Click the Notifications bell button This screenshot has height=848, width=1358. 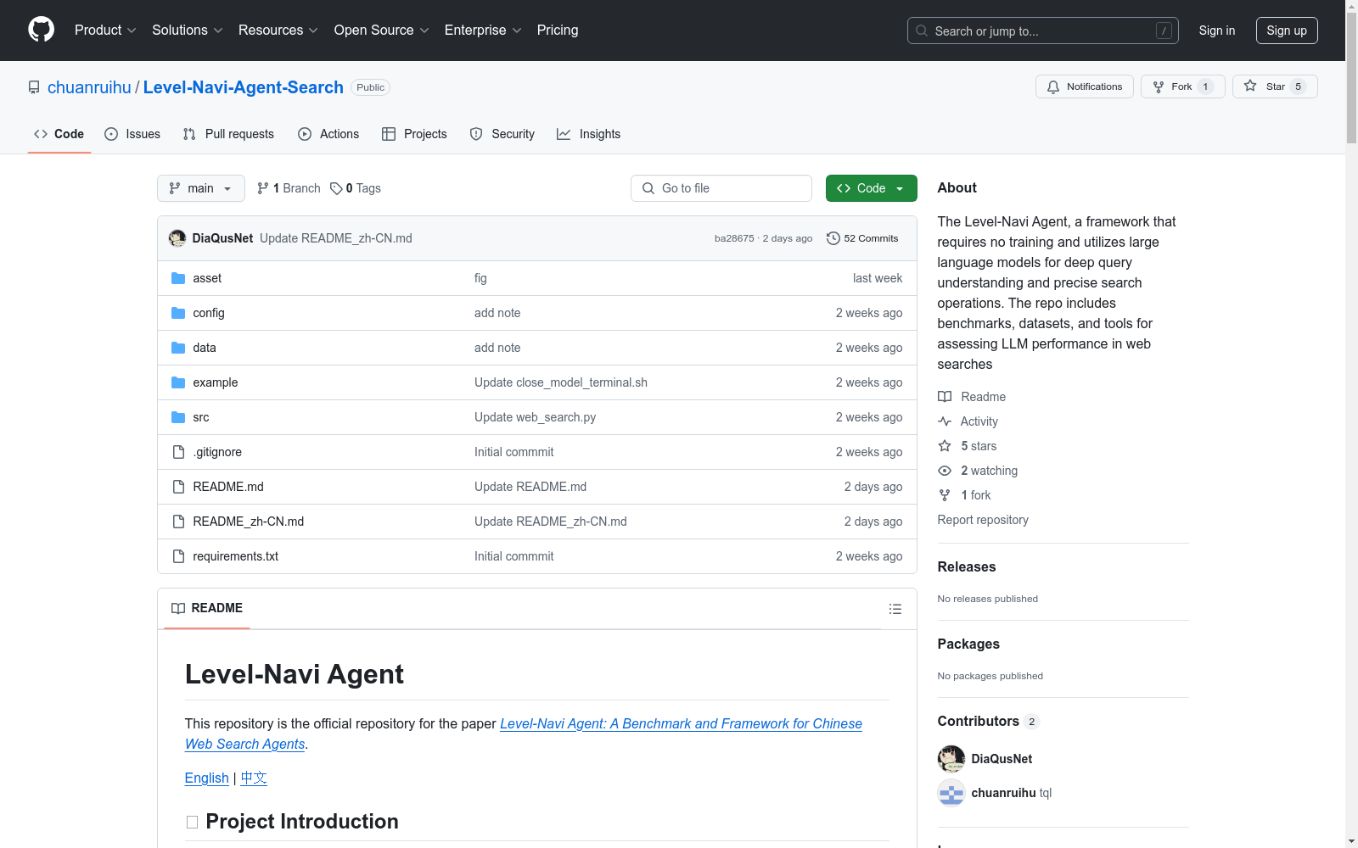[1084, 86]
